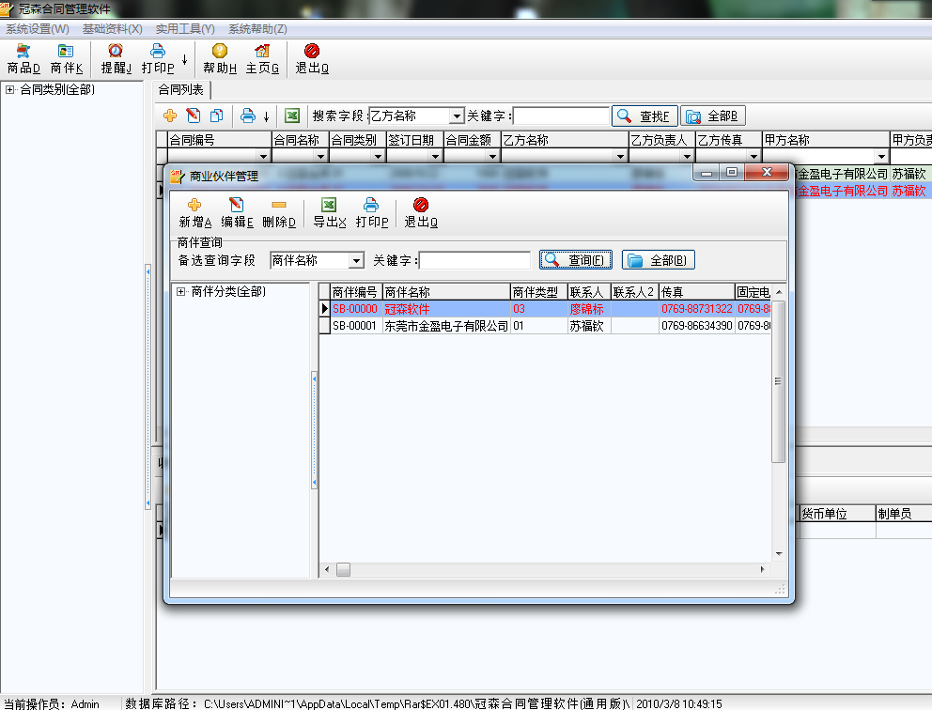This screenshot has height=710, width=932.
Task: Click the 全部(B) button in partner query
Action: click(x=658, y=260)
